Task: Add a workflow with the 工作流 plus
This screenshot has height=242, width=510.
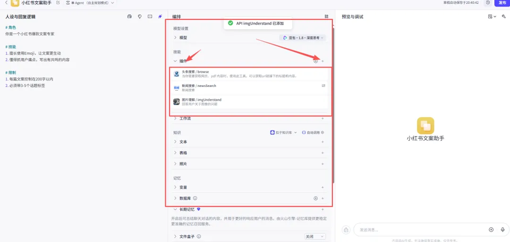Action: click(323, 119)
